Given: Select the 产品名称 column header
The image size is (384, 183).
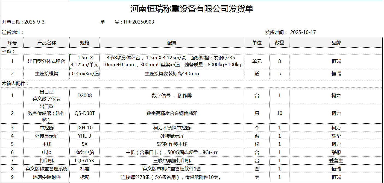Looking at the screenshot, I should point(46,43).
